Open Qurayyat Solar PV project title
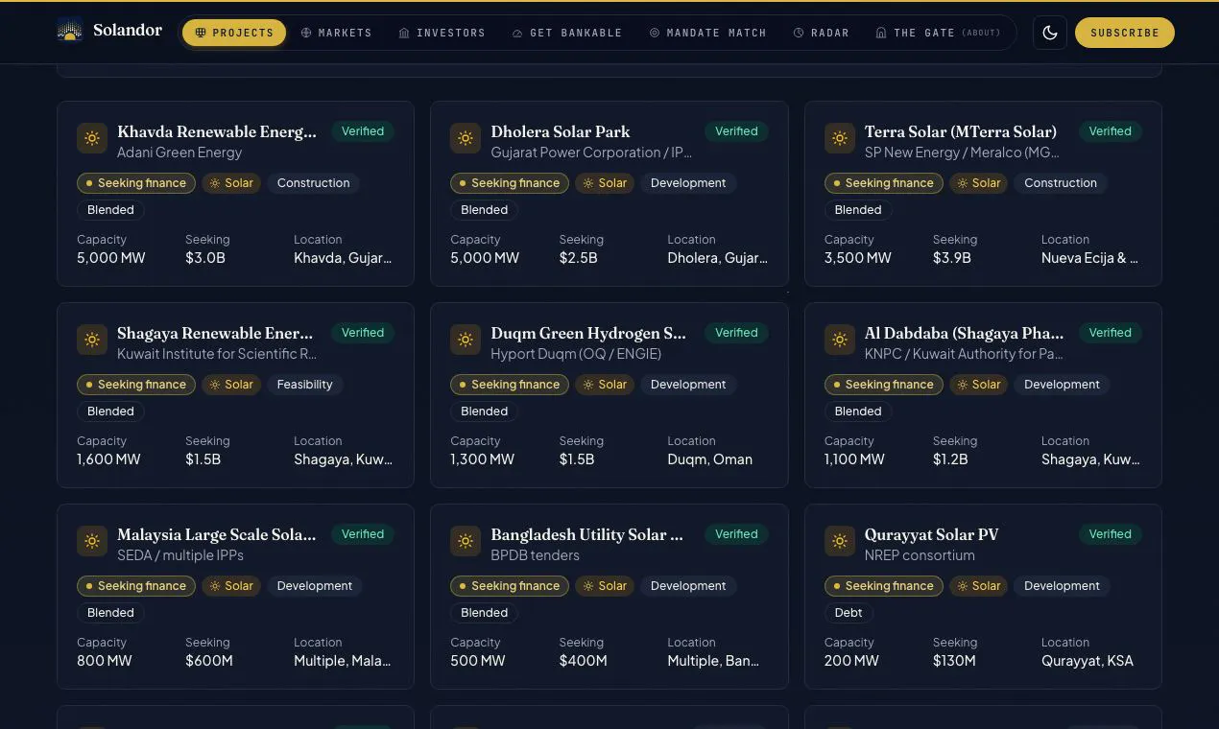Viewport: 1219px width, 729px height. coord(932,534)
